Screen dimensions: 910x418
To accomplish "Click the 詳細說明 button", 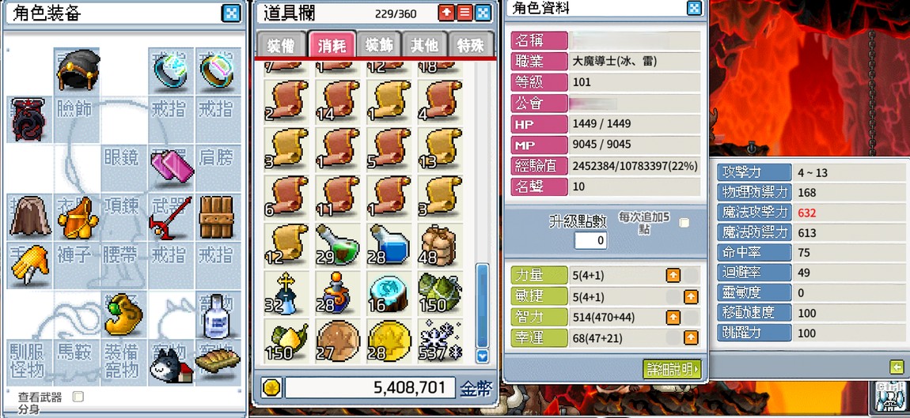I will 673,369.
